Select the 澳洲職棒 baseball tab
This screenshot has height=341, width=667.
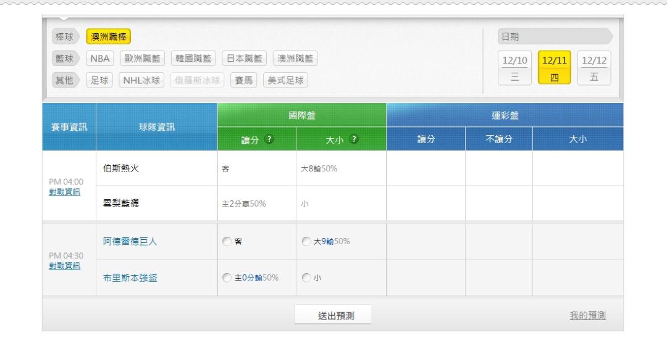coord(108,37)
